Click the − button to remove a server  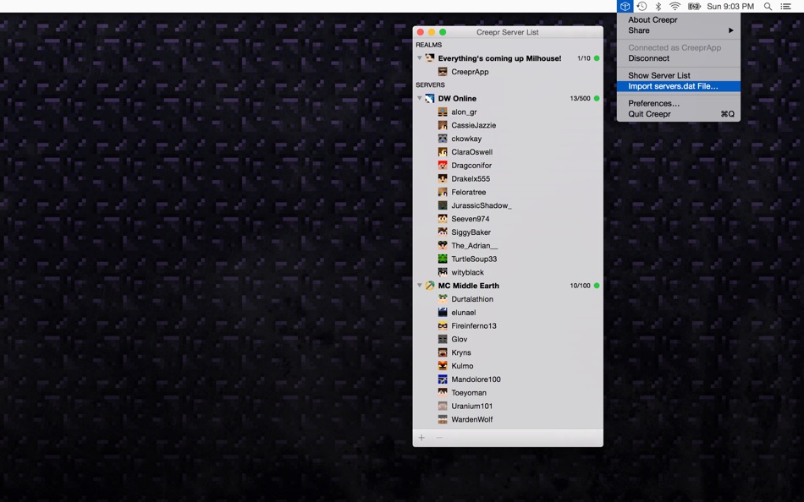pyautogui.click(x=438, y=438)
